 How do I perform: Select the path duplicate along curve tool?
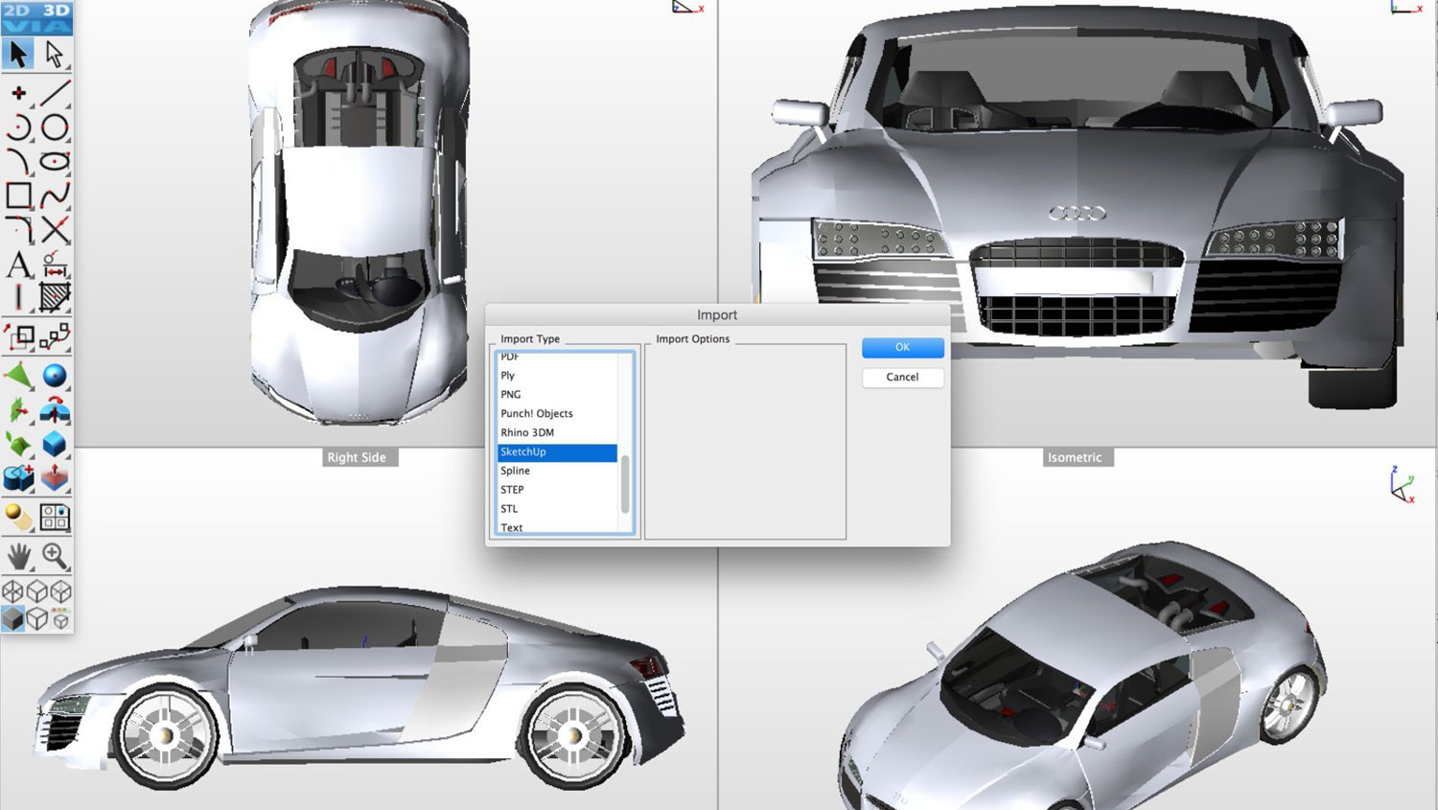tap(55, 336)
